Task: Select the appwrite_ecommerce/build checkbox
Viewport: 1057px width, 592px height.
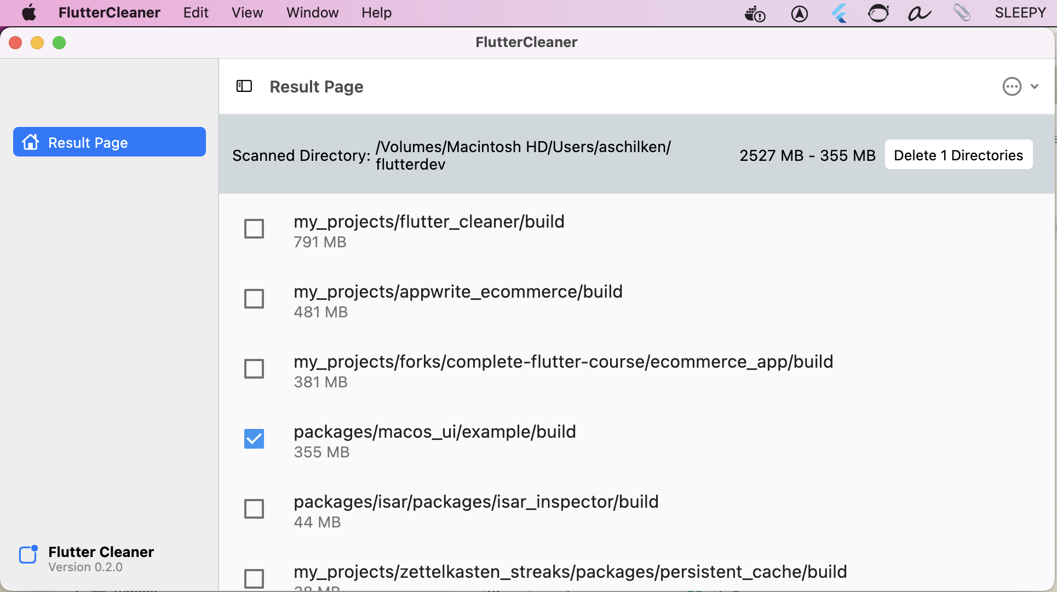Action: (x=254, y=299)
